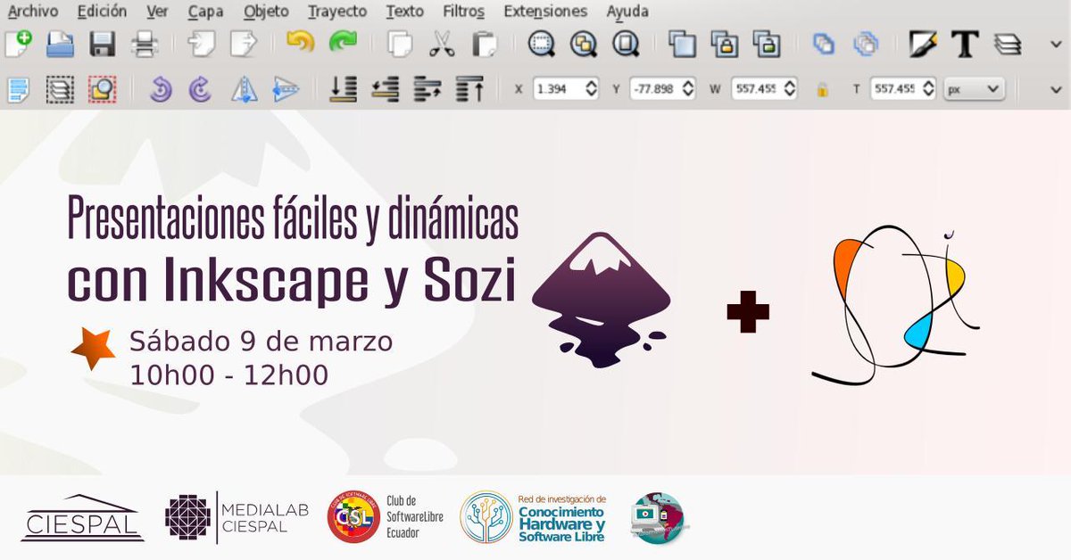1071x560 pixels.
Task: Click the text "Sábado 9 de marzo"
Action: [x=261, y=341]
